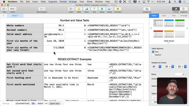Open the Format menu in menu bar
The height and width of the screenshot is (106, 189).
(x=63, y=1)
